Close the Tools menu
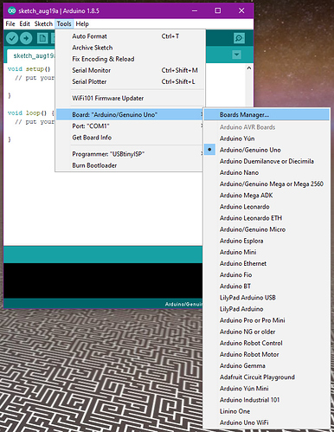334x432 pixels. pos(64,24)
